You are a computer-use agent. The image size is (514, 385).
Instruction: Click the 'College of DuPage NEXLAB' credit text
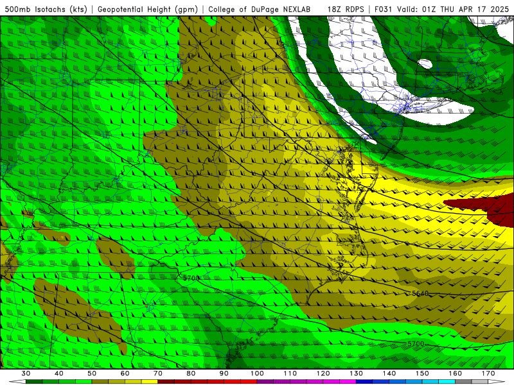coord(260,9)
